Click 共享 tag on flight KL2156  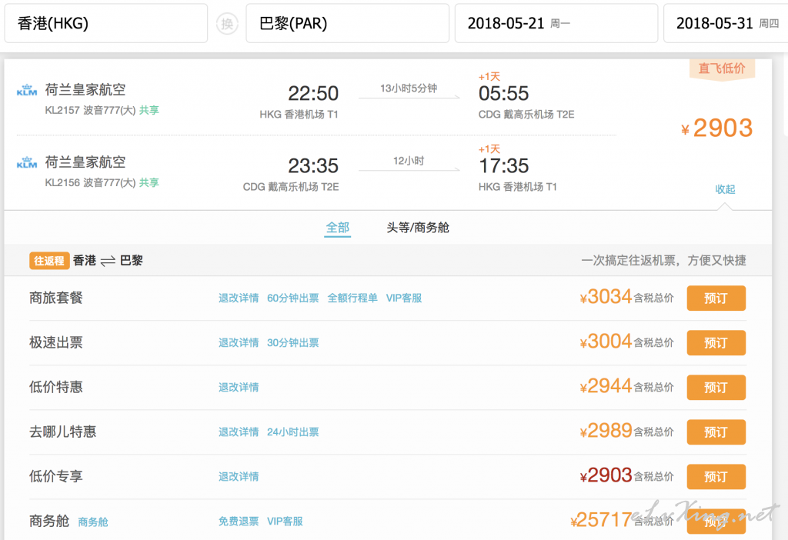point(149,182)
